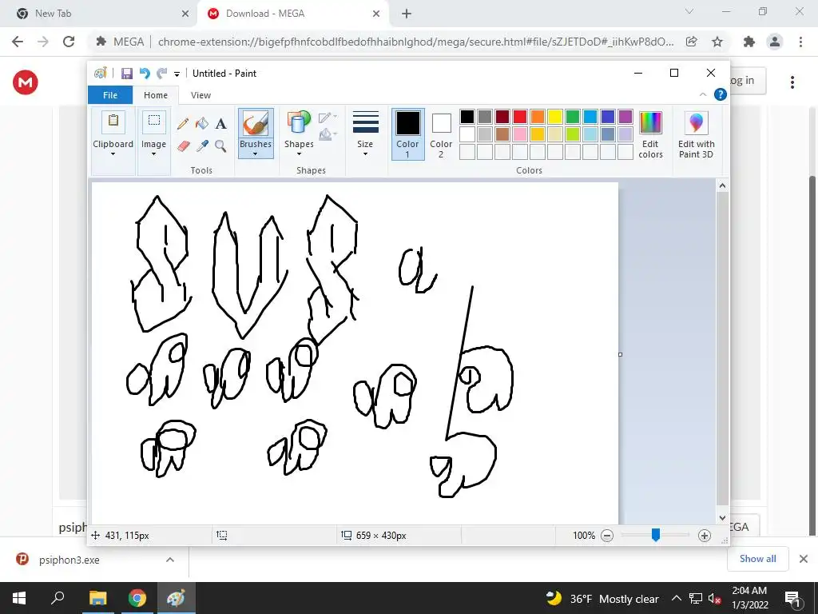This screenshot has width=818, height=614.
Task: Open File Explorer from the taskbar
Action: click(x=97, y=598)
